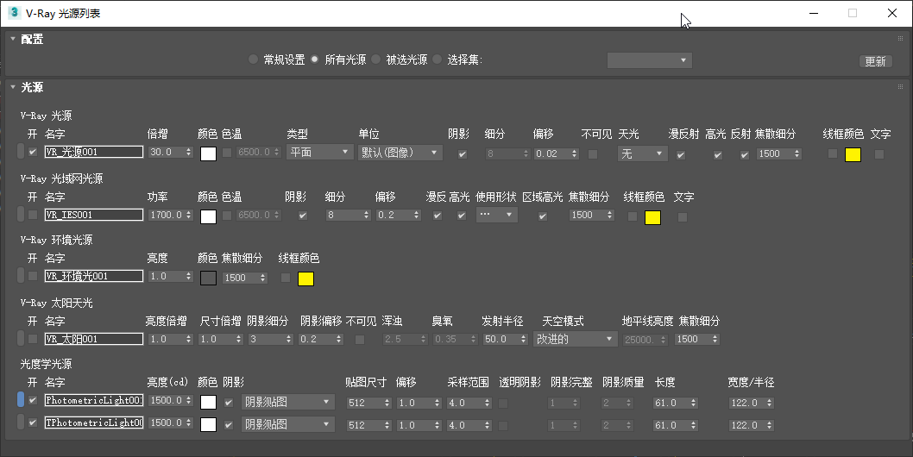
Task: Click the yellow wireframe color swatch of VR_光源001
Action: 853,154
